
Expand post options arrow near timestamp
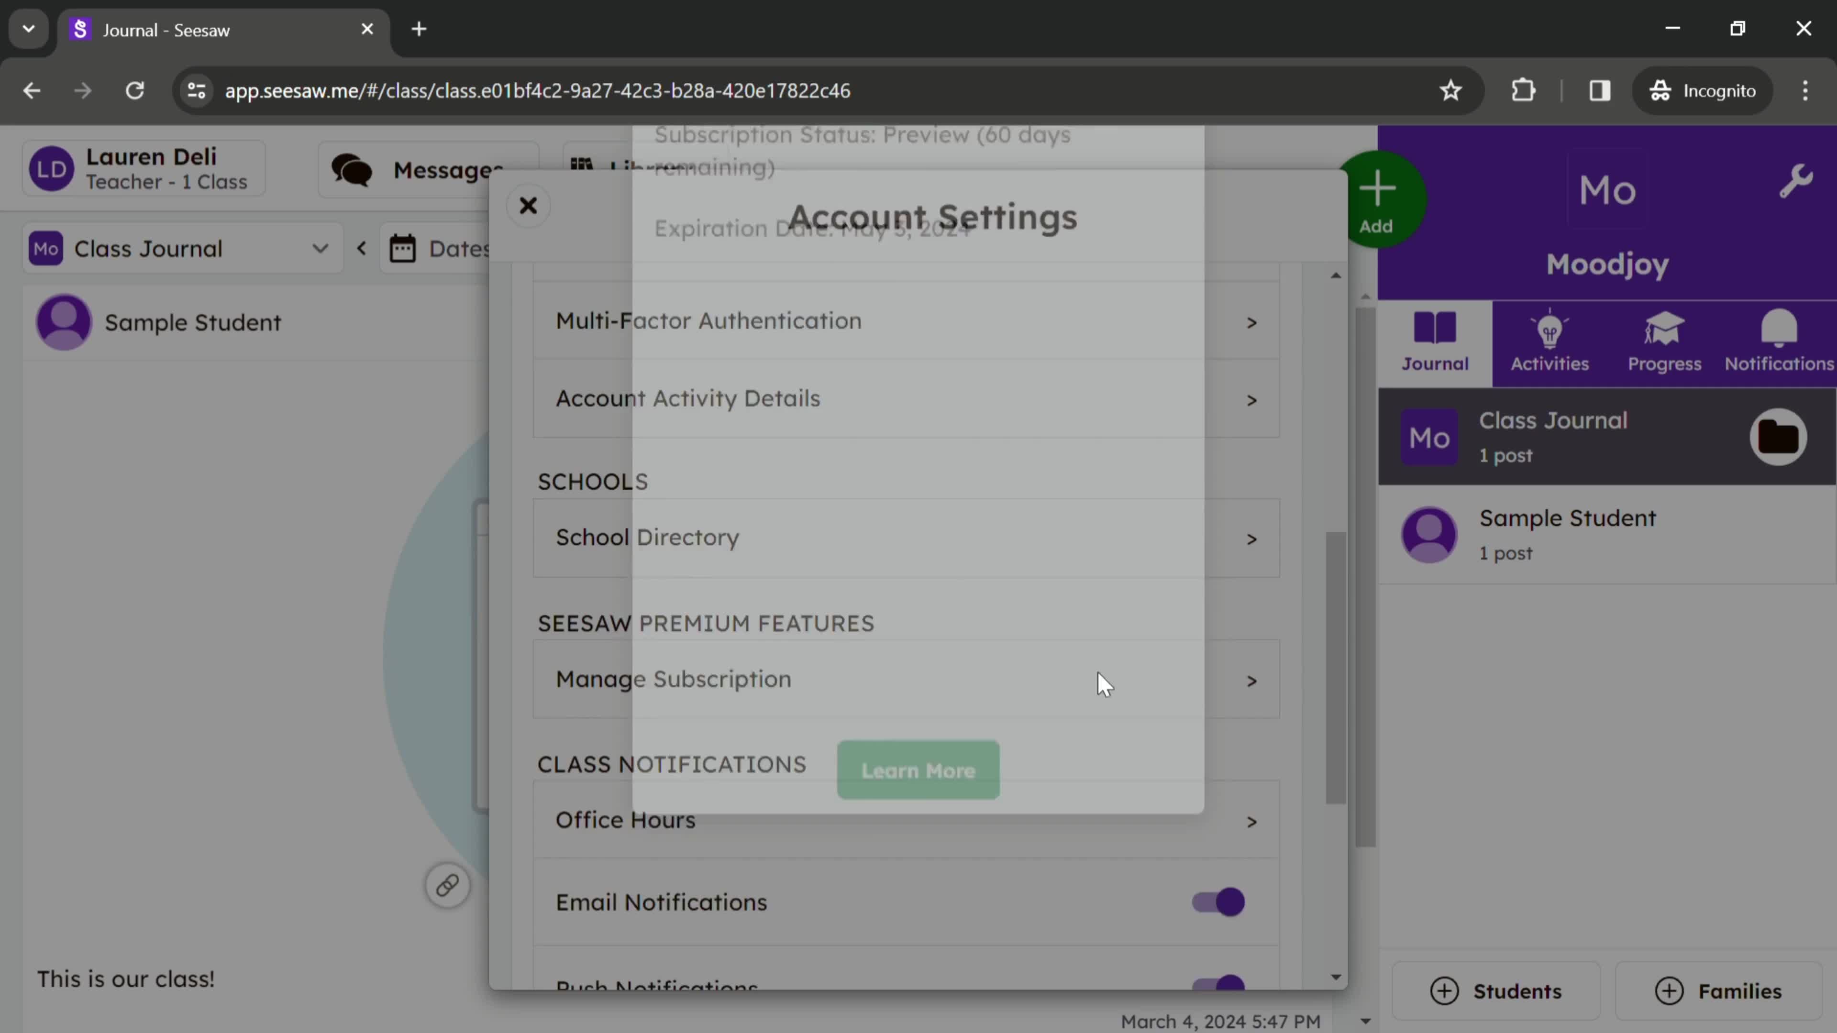click(x=1365, y=1021)
